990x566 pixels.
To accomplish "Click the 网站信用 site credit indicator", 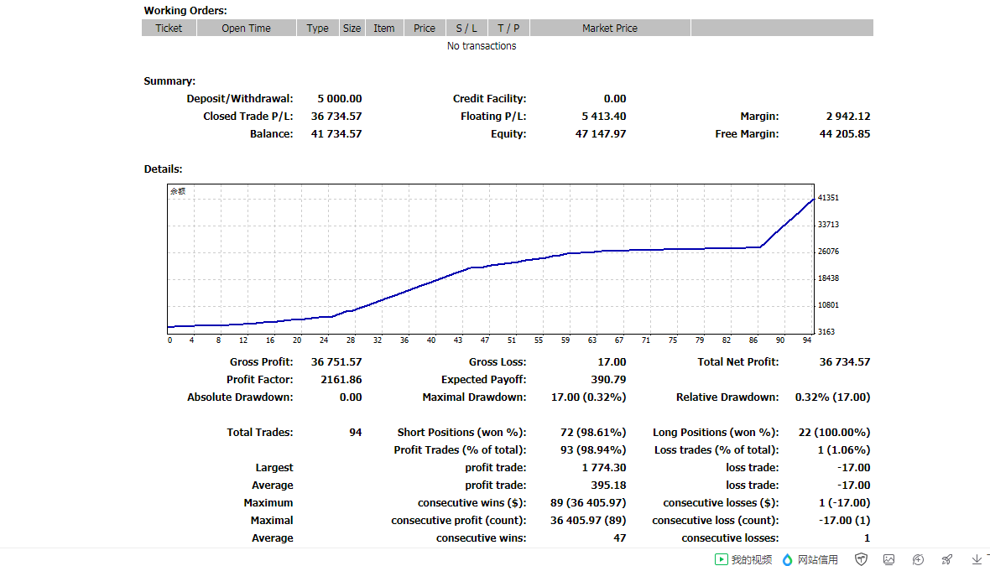I will pyautogui.click(x=810, y=559).
